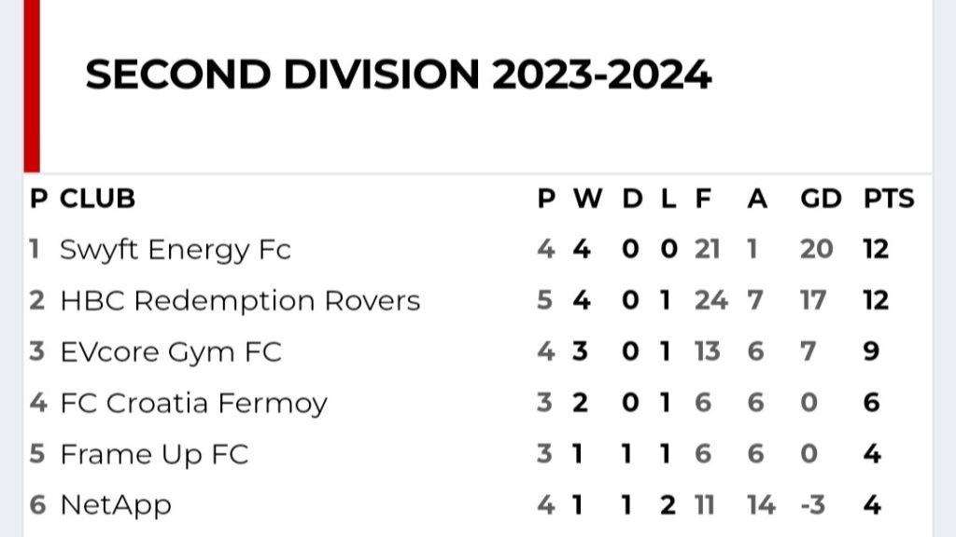Click Swyft Energy's 12 points value
The height and width of the screenshot is (537, 956).
tap(876, 249)
